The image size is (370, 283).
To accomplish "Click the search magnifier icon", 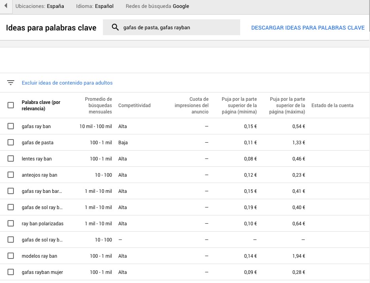I will coord(115,27).
